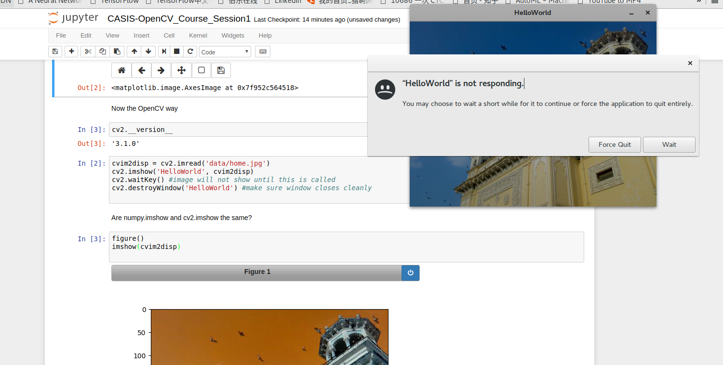This screenshot has width=723, height=365.
Task: Stop Figure 1 interaction with power icon
Action: 410,273
